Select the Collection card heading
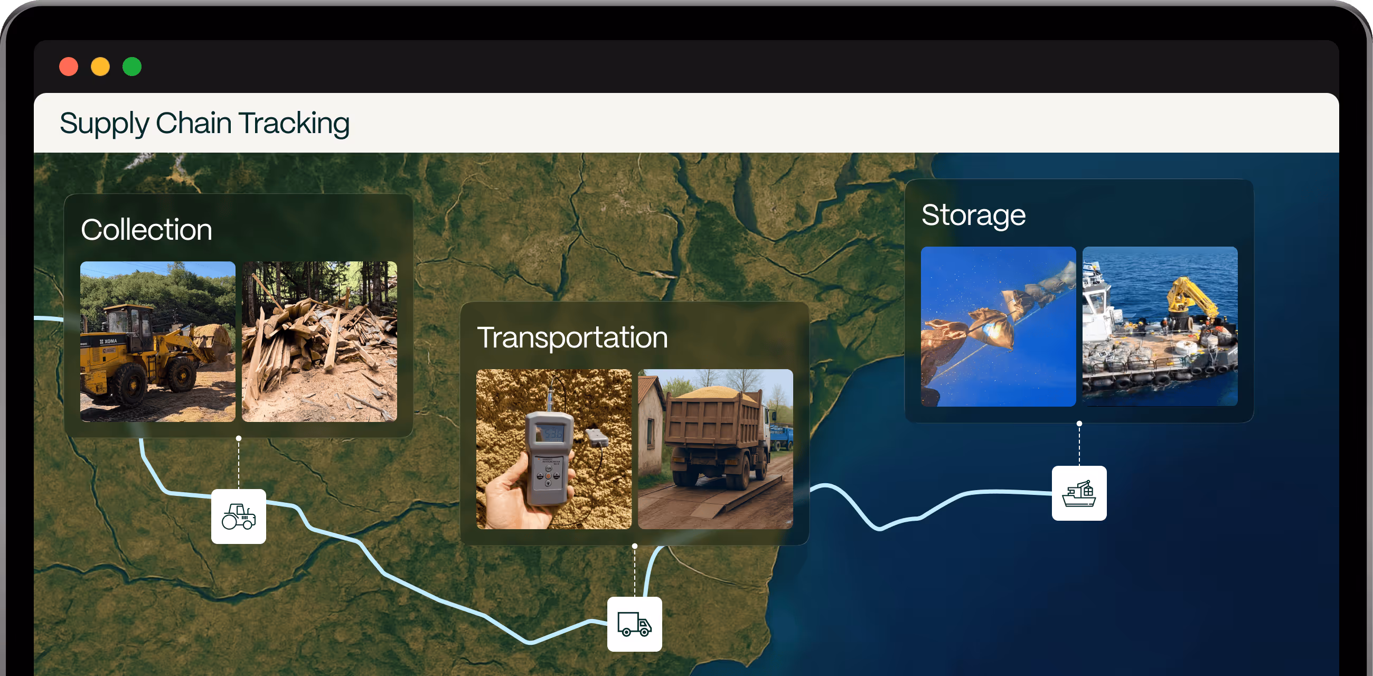Screen dimensions: 1373x676 [147, 230]
